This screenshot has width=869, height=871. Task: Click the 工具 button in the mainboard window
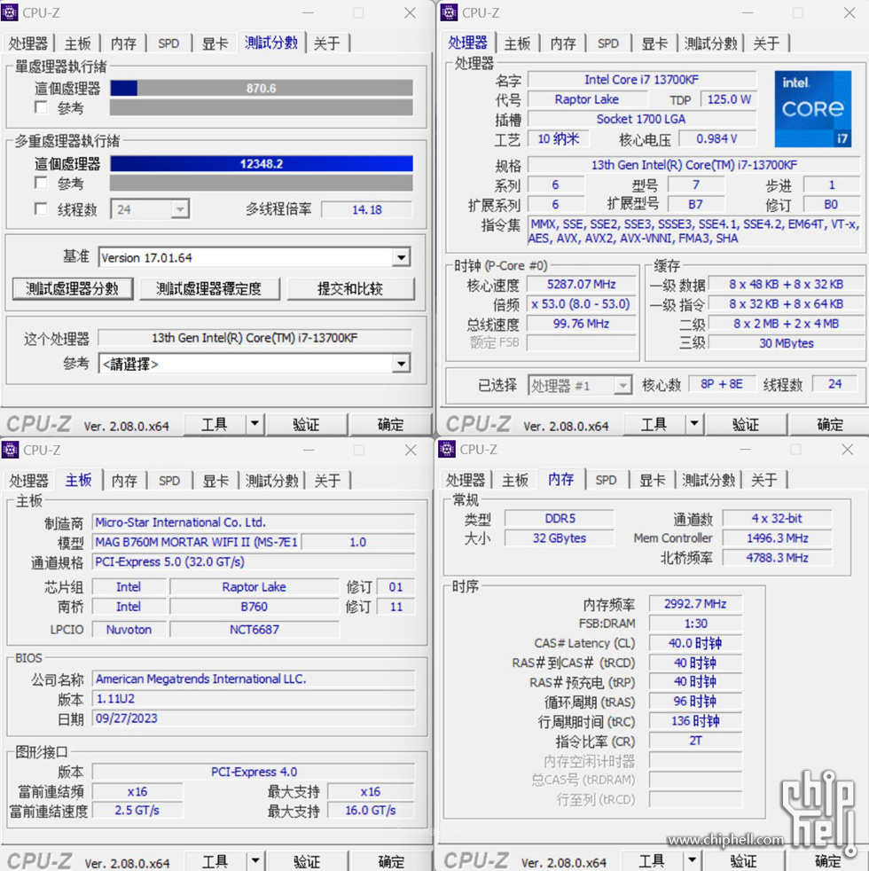[x=215, y=861]
